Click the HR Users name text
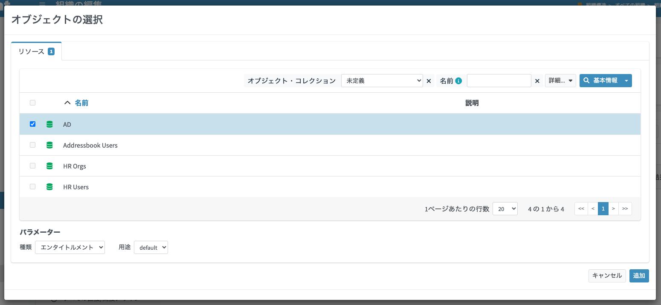661x305 pixels. (x=76, y=187)
